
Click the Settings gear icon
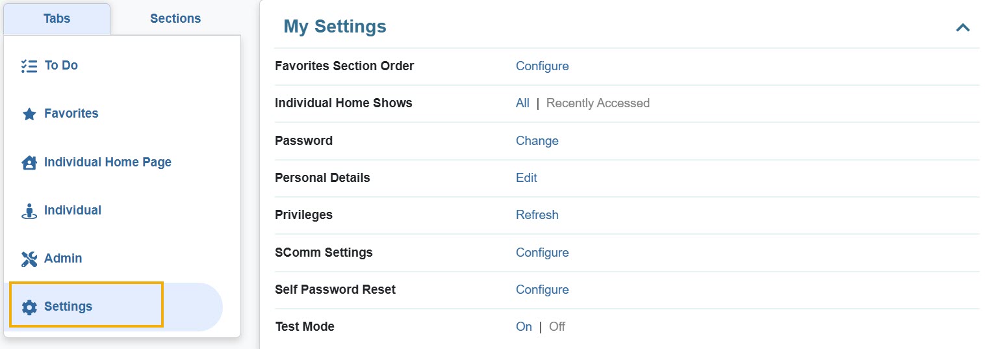[x=29, y=307]
